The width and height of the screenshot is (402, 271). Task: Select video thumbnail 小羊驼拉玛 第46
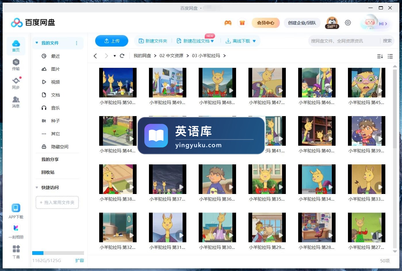[x=317, y=82]
